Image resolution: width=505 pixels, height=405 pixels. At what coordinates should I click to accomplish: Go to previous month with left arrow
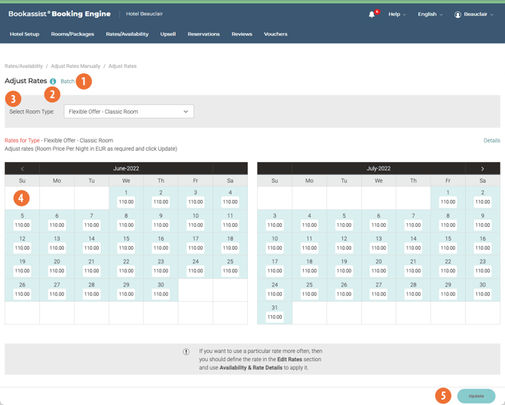click(22, 169)
